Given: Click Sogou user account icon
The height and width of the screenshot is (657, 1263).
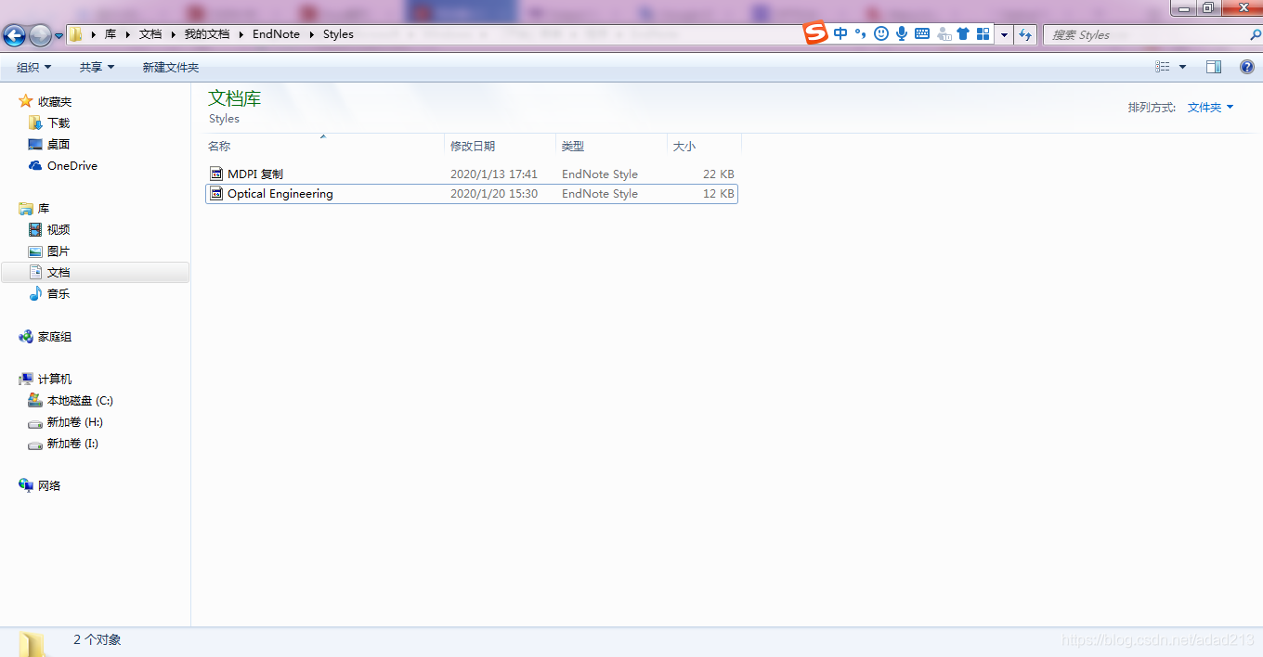Looking at the screenshot, I should (944, 34).
